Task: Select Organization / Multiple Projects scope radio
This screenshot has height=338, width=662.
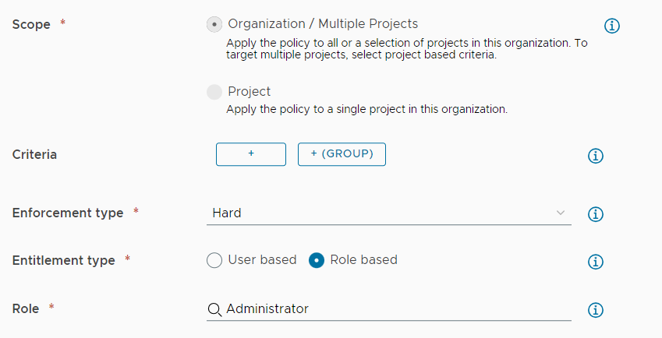Action: (214, 24)
